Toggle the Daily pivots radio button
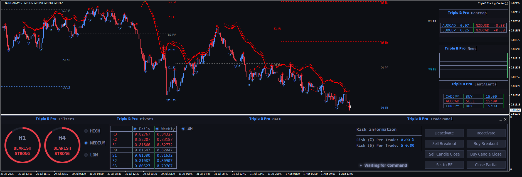 point(135,129)
